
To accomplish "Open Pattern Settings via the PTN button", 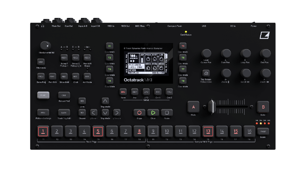I will 43,112.
